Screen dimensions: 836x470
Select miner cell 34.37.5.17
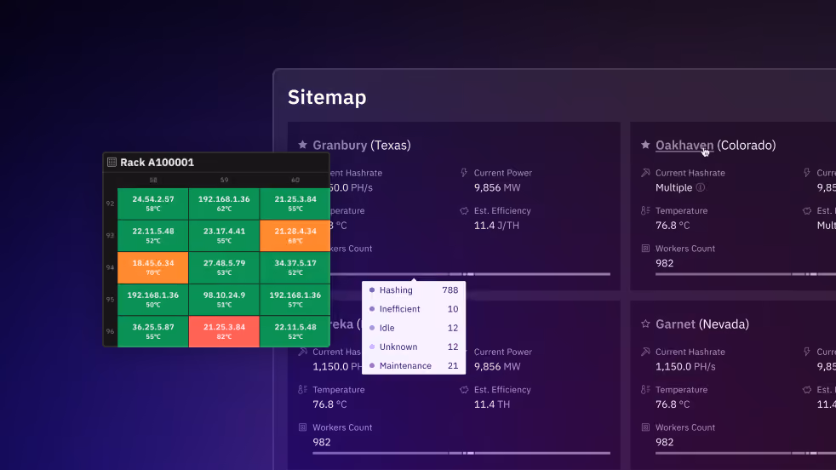295,267
